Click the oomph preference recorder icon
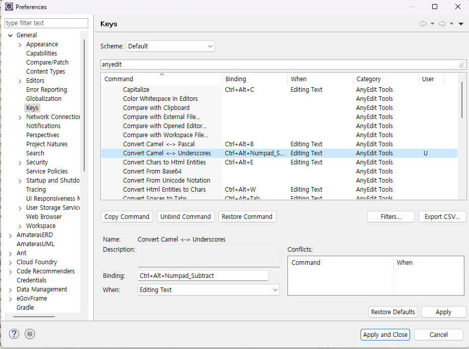Viewport: 469px width, 349px height. (30, 334)
